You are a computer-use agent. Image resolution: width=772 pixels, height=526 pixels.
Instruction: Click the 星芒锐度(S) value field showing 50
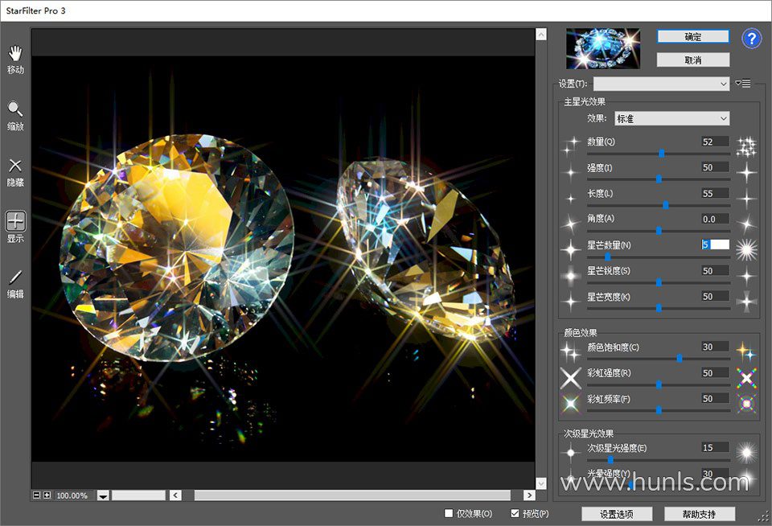[715, 270]
